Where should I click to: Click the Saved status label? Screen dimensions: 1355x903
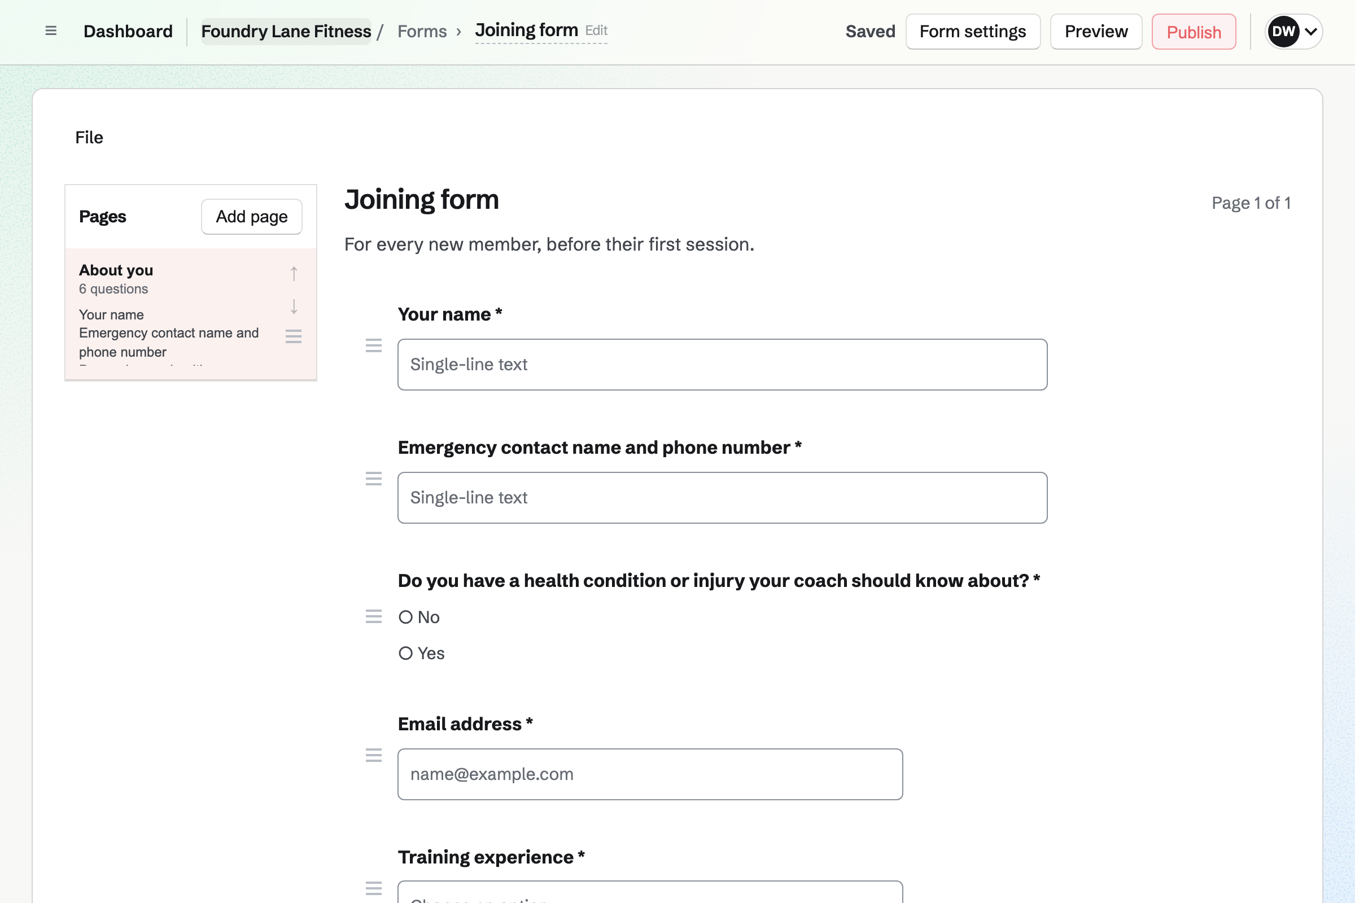point(870,32)
